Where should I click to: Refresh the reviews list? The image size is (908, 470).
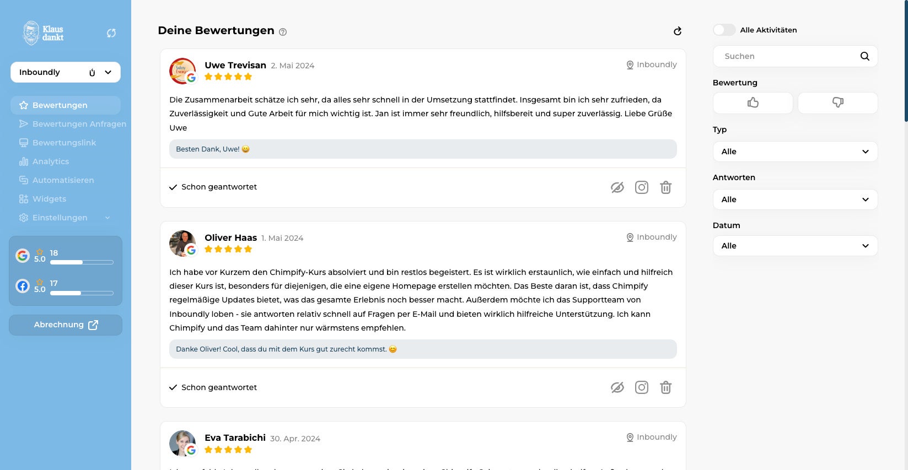coord(678,31)
